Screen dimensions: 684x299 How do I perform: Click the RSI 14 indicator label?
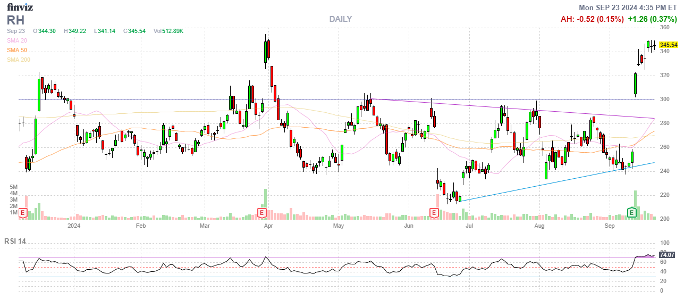tap(15, 242)
